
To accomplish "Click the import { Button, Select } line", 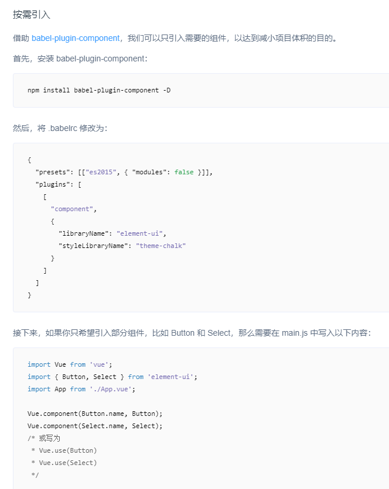I will tap(112, 377).
